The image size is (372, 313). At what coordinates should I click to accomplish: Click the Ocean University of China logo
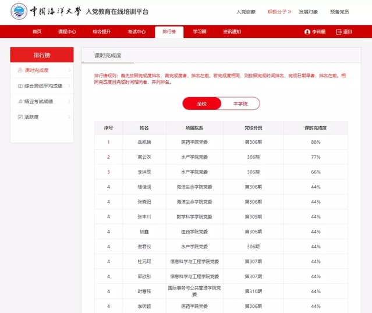point(19,12)
